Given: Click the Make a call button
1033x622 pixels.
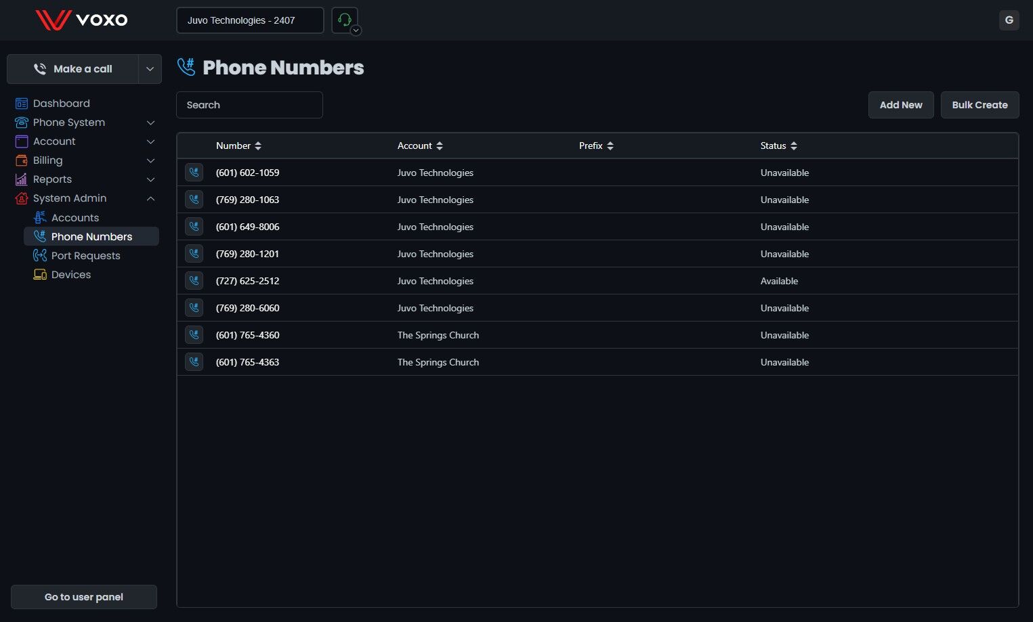Looking at the screenshot, I should click(73, 69).
